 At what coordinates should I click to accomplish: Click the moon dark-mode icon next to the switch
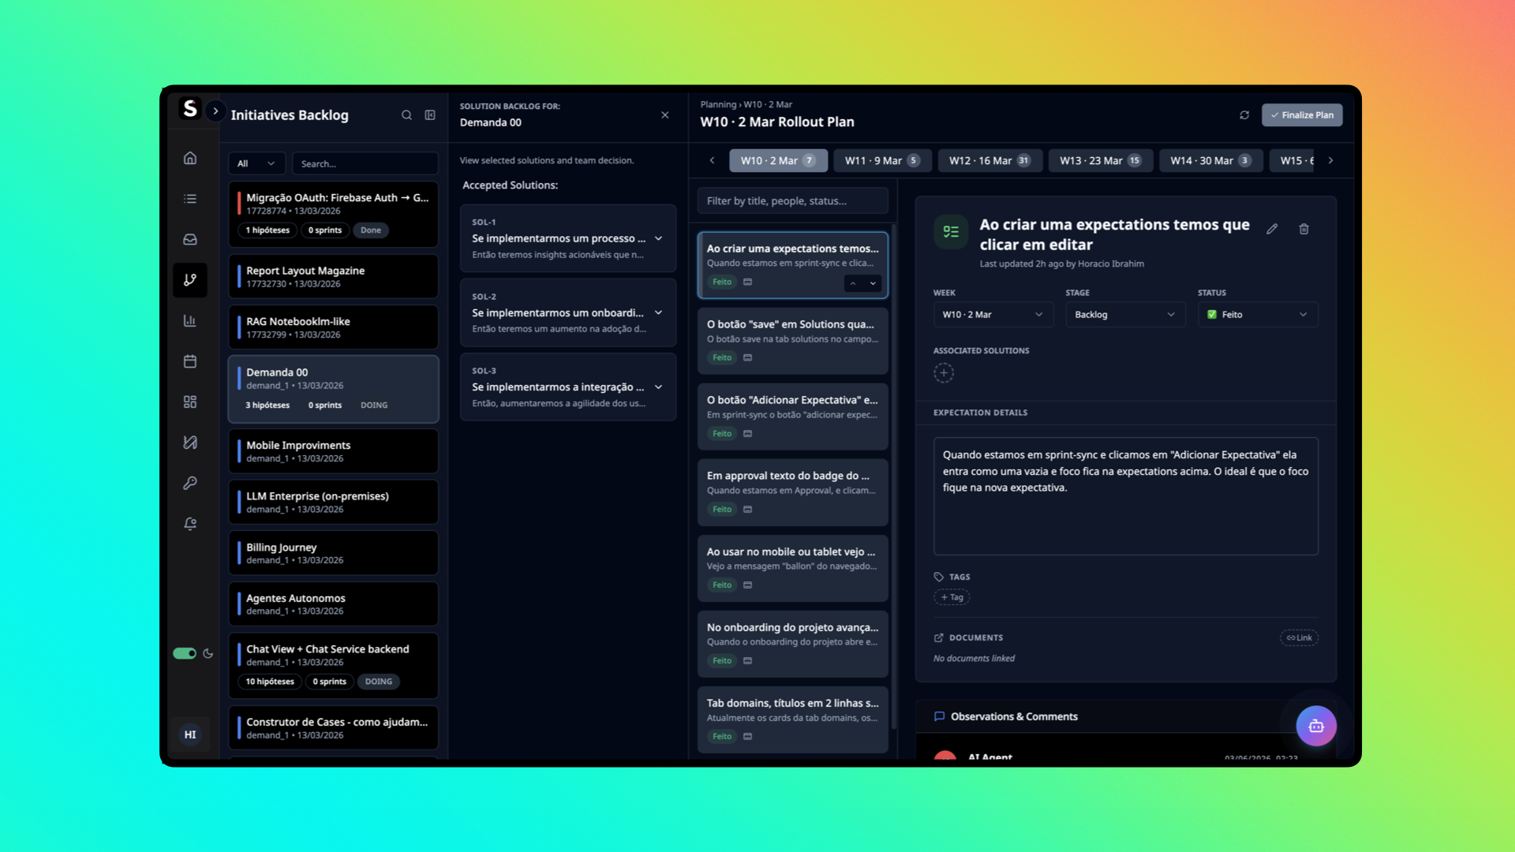[x=208, y=653]
